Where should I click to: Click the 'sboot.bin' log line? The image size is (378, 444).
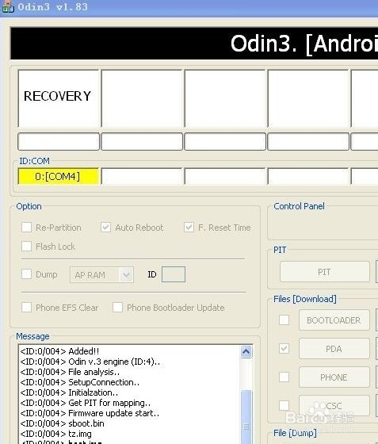63,423
